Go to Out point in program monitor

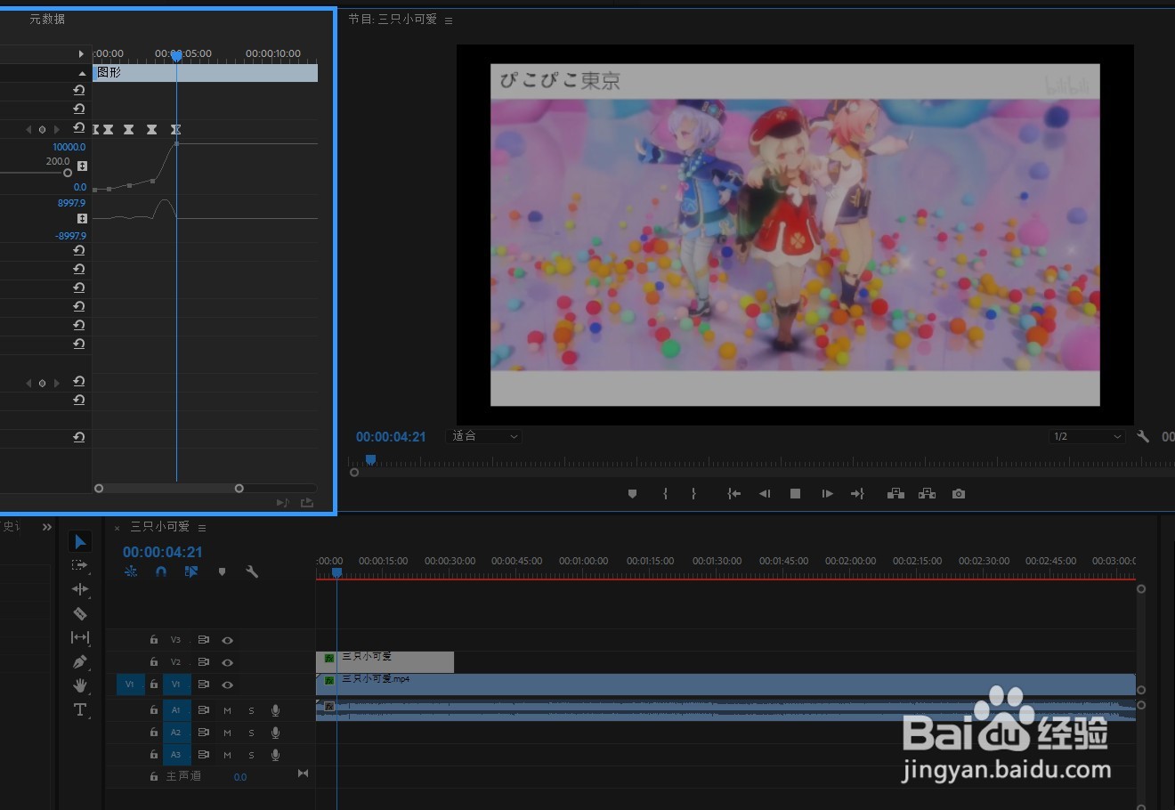click(857, 494)
